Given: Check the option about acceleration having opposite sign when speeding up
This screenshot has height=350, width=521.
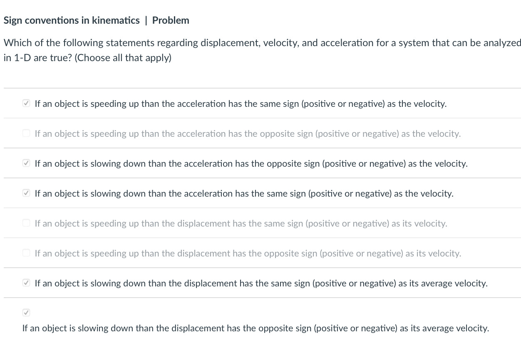Looking at the screenshot, I should point(26,133).
